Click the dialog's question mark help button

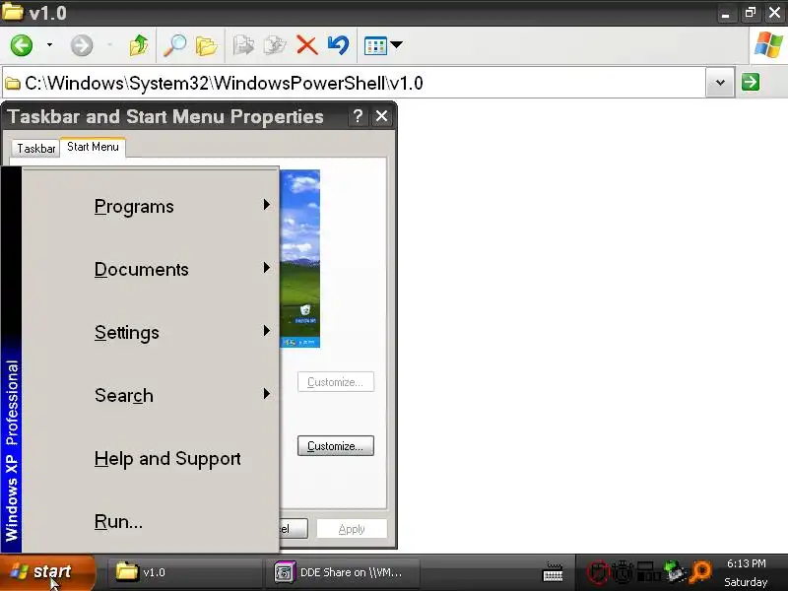point(358,116)
